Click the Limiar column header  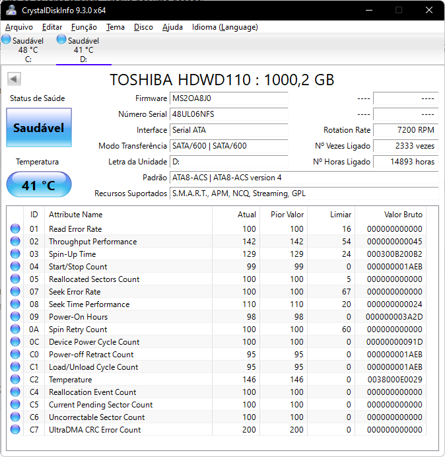[x=331, y=215]
